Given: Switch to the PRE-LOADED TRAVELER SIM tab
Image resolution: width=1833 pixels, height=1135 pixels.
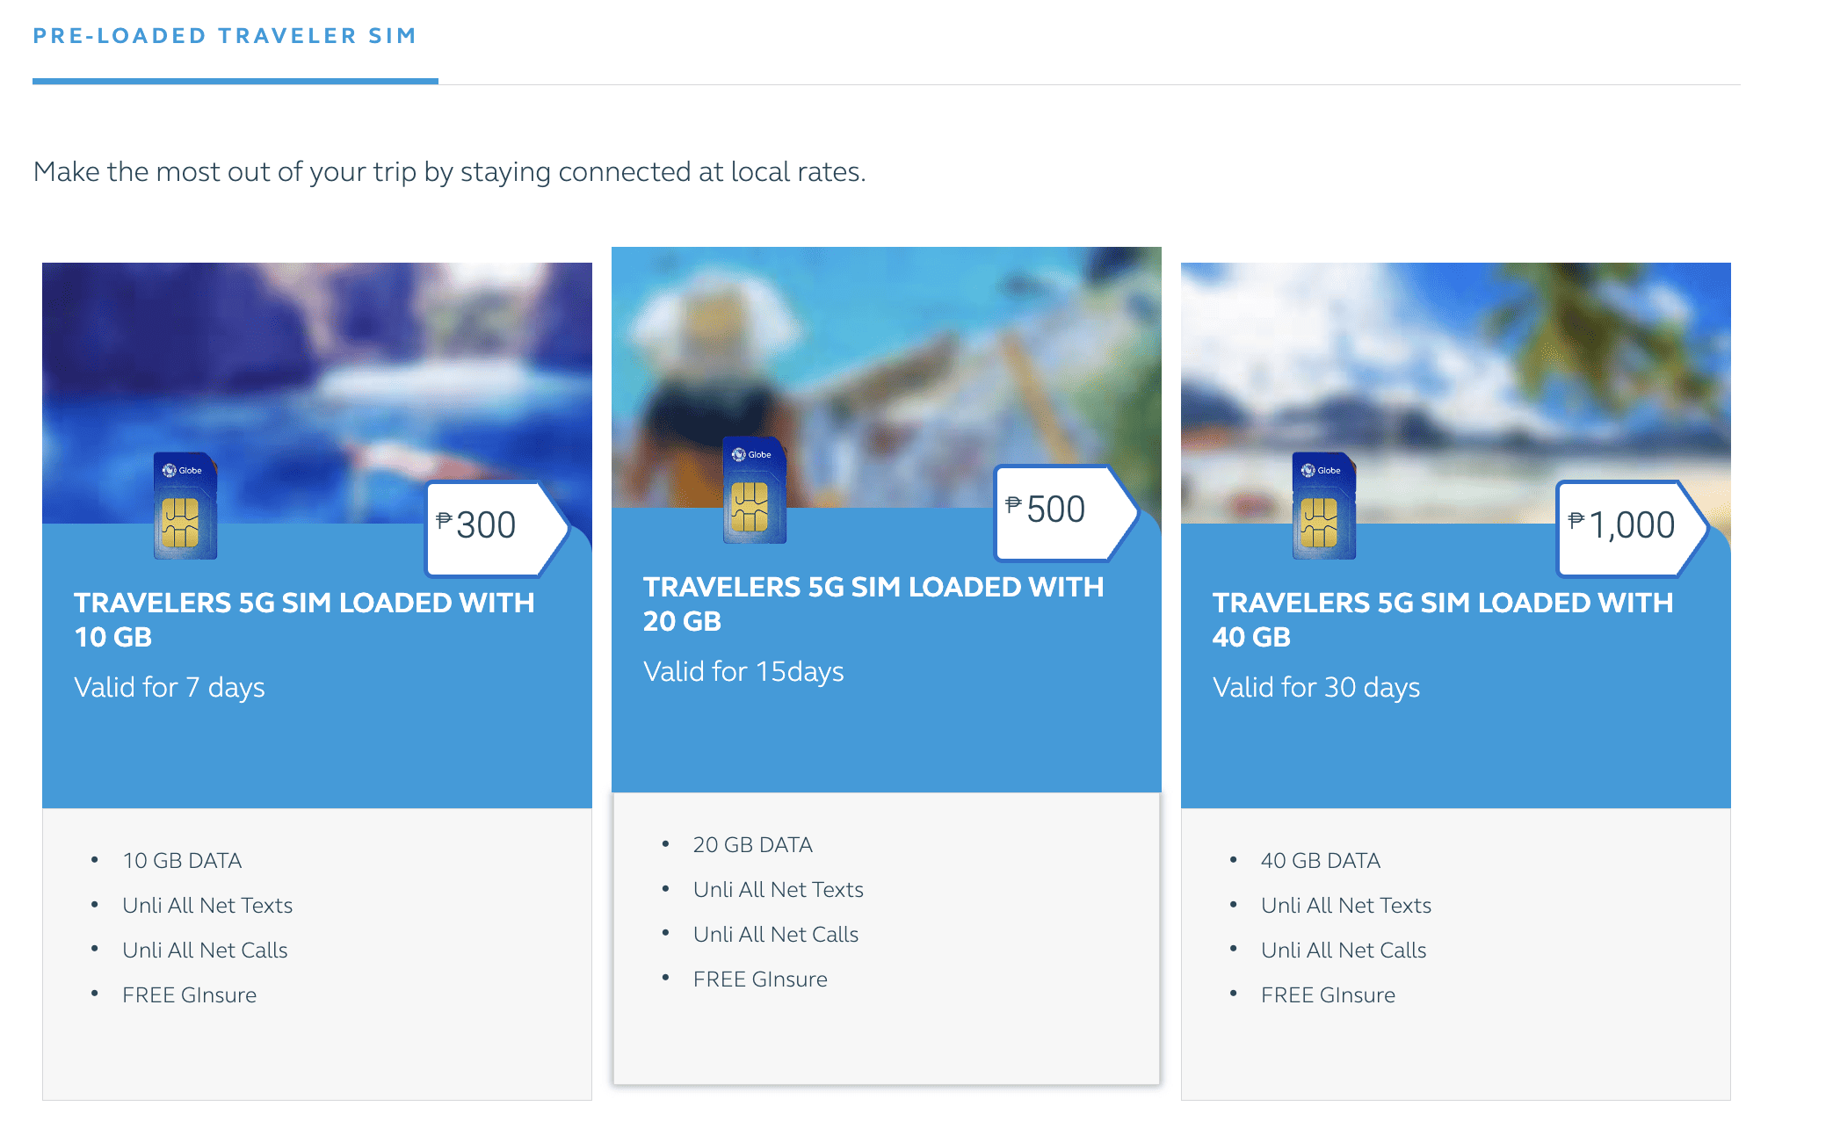Looking at the screenshot, I should point(225,36).
